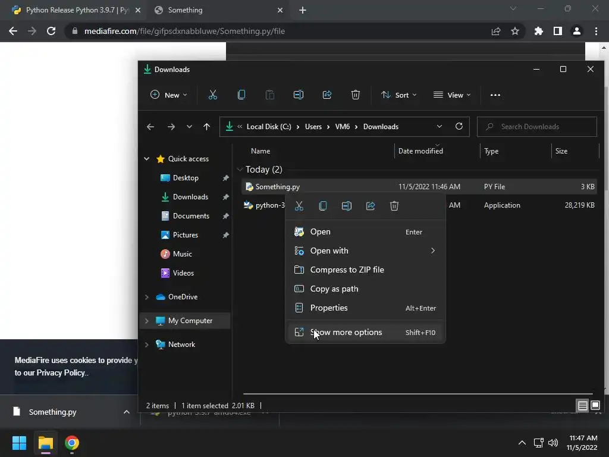Click Cut icon in the context menu
Screen dimensions: 609x457
tap(299, 206)
